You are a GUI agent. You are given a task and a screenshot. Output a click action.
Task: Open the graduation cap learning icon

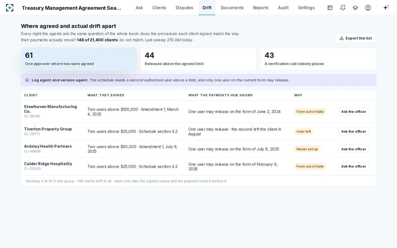coord(355,8)
